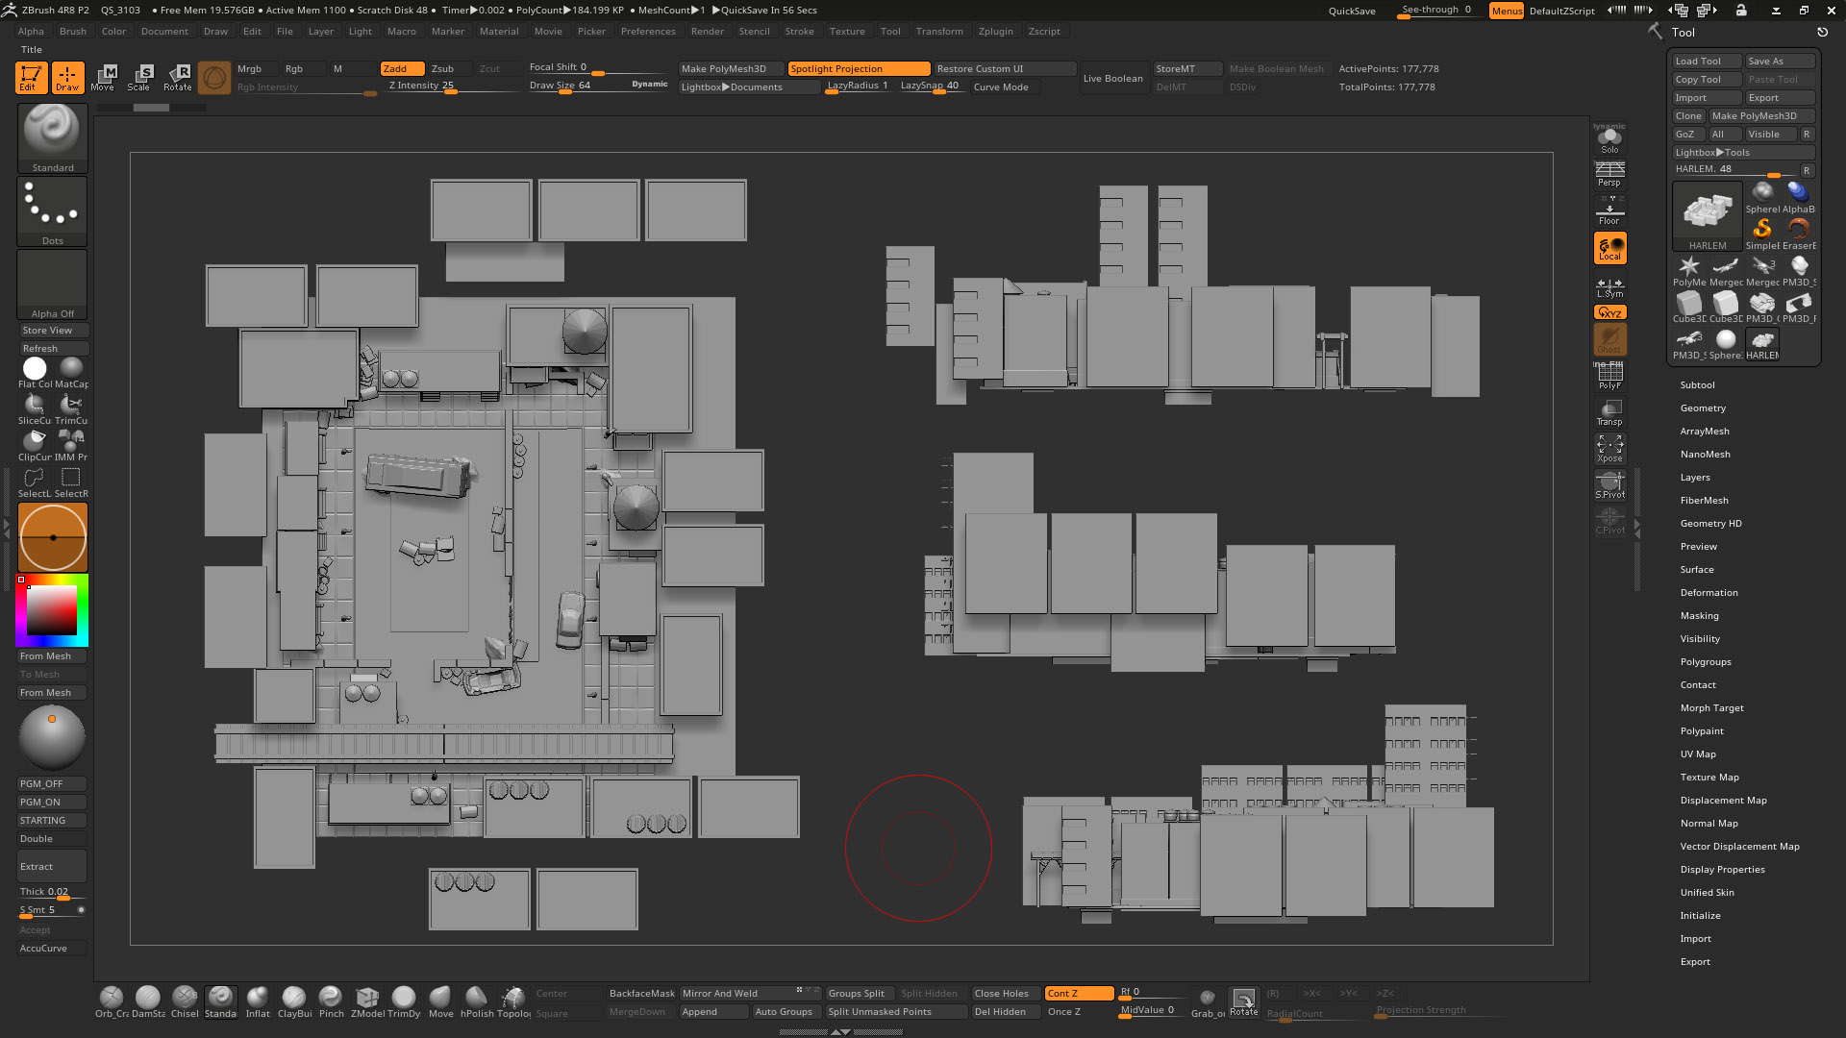The height and width of the screenshot is (1038, 1846).
Task: Expand the UV Map panel
Action: point(1698,753)
